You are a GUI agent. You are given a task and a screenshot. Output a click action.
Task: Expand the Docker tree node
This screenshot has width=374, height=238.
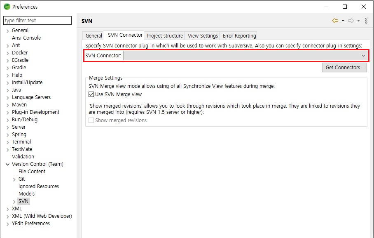8,53
